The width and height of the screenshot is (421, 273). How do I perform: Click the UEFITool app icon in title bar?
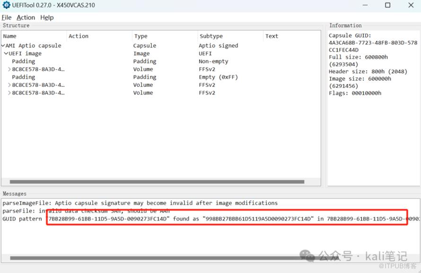[x=6, y=5]
